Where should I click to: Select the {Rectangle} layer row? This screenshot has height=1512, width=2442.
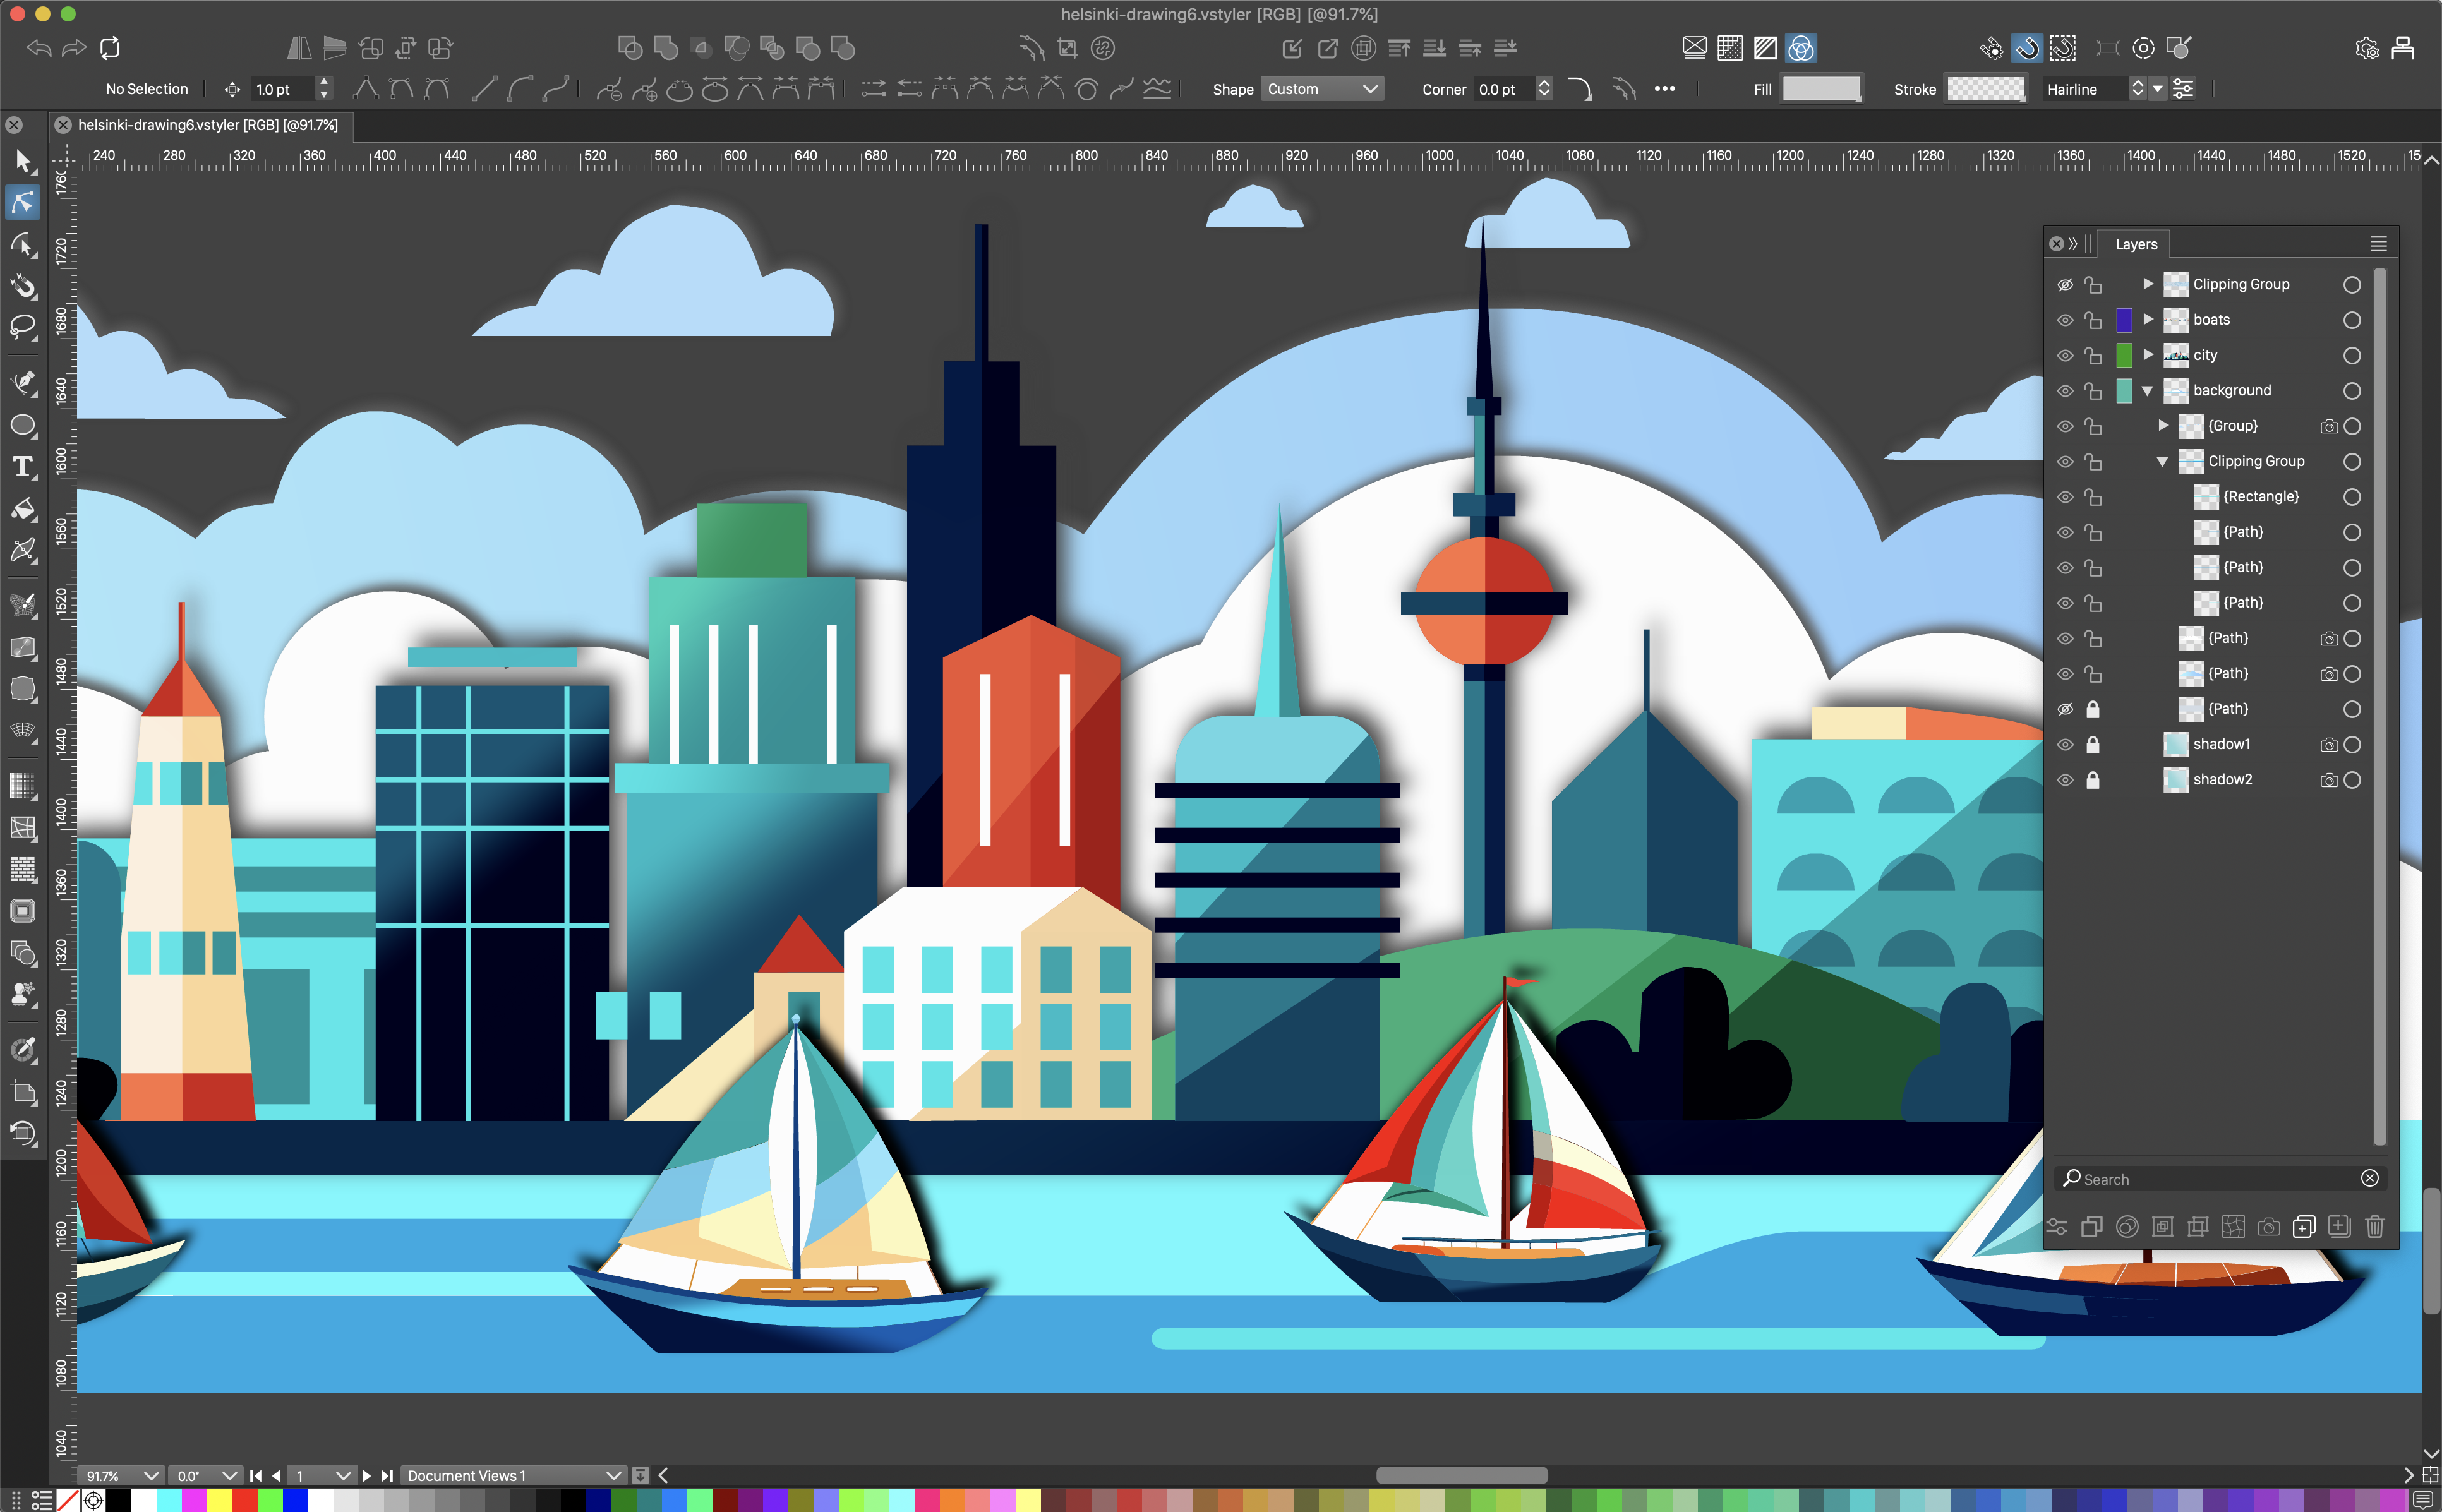click(x=2210, y=497)
